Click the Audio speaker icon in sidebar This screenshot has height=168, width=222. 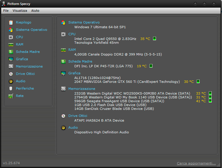[11, 81]
